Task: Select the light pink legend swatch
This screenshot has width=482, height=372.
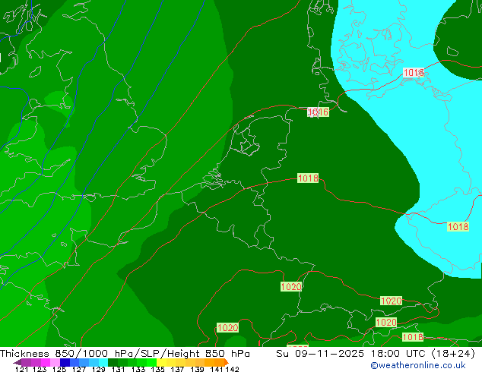Action: tap(55, 362)
